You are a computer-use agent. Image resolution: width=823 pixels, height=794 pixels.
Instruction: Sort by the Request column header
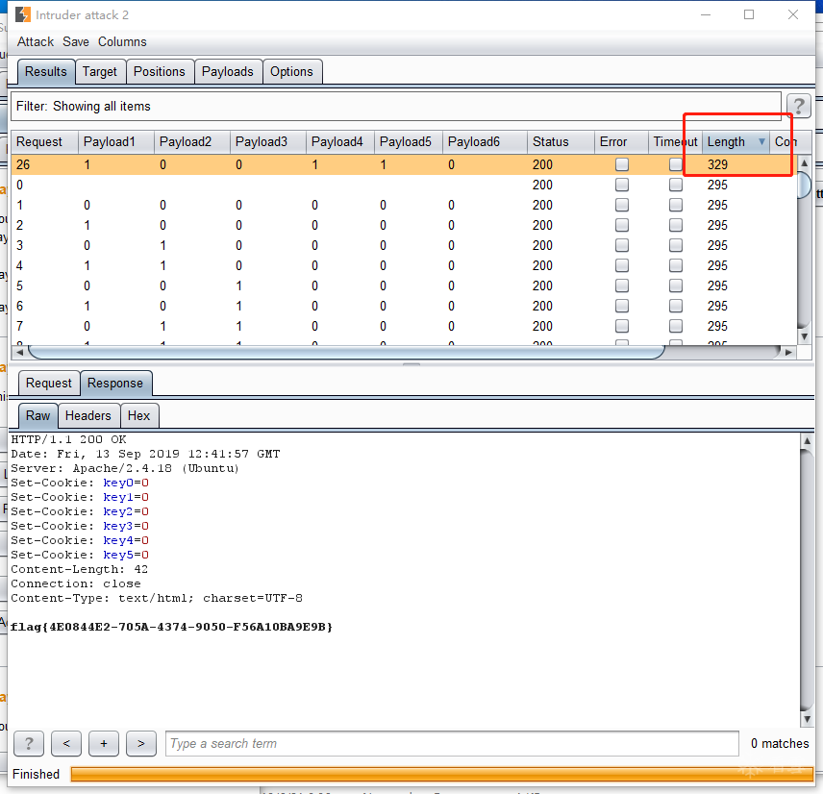click(x=44, y=141)
